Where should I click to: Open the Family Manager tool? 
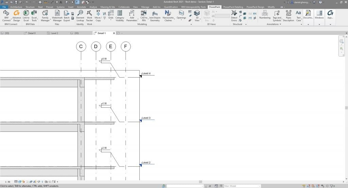[x=45, y=16]
